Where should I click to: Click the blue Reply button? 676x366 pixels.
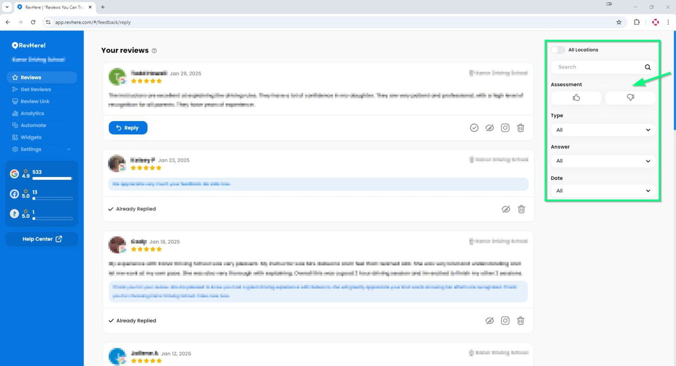tap(128, 128)
